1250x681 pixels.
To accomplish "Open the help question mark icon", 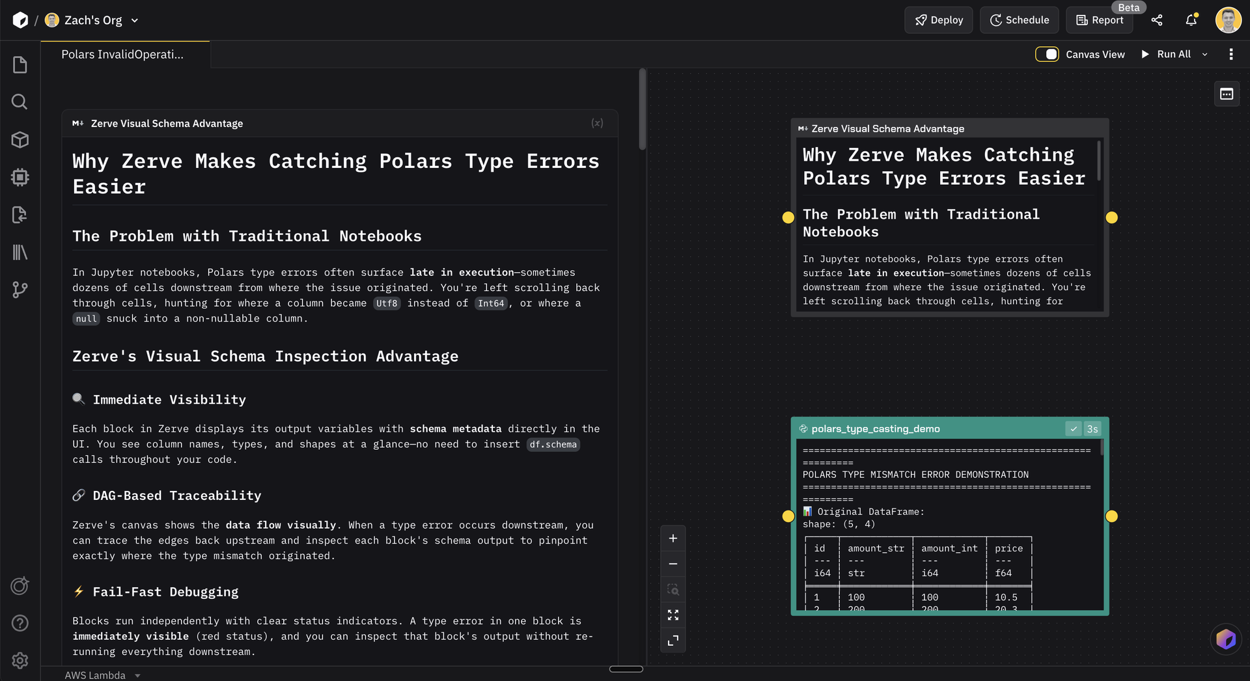I will (x=20, y=623).
